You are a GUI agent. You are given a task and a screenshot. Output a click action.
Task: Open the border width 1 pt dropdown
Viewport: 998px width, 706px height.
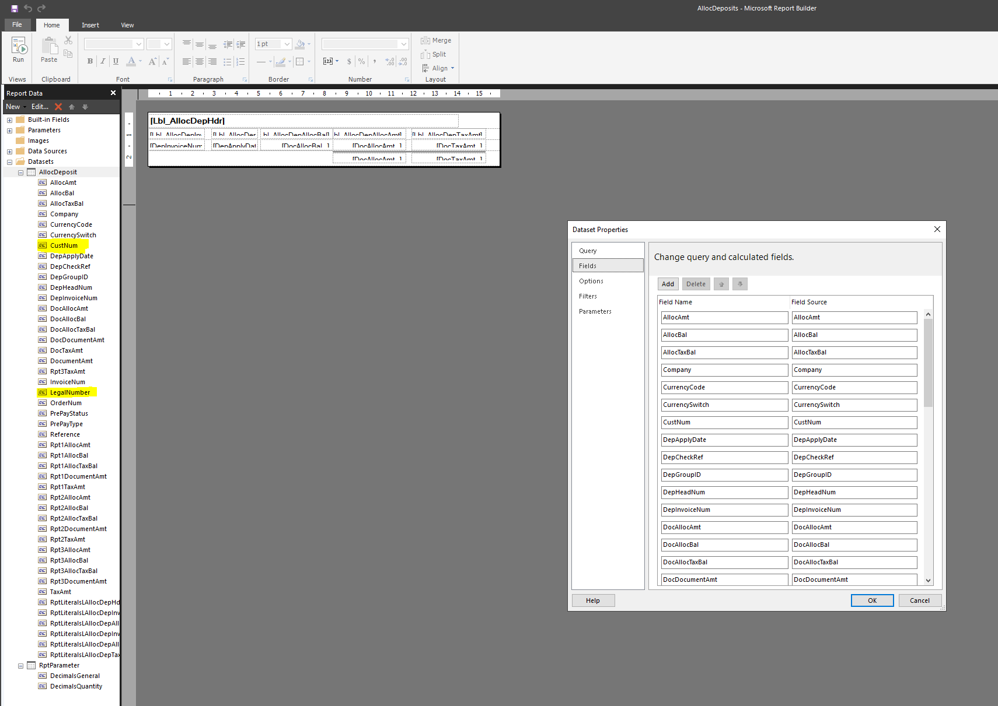[287, 44]
